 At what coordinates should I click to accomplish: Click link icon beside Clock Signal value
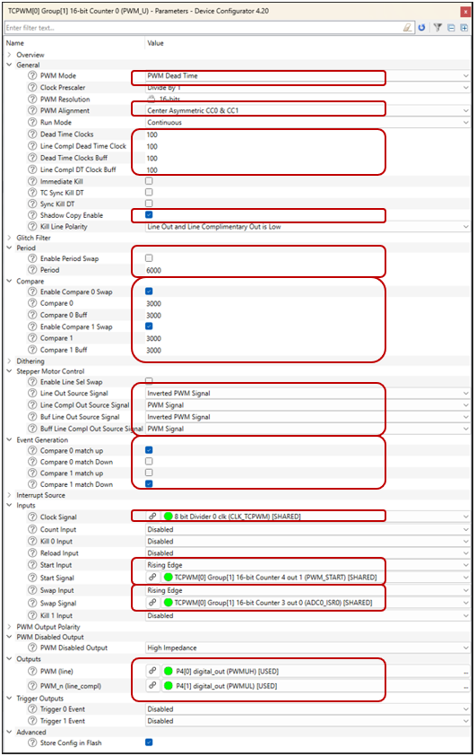coord(152,516)
